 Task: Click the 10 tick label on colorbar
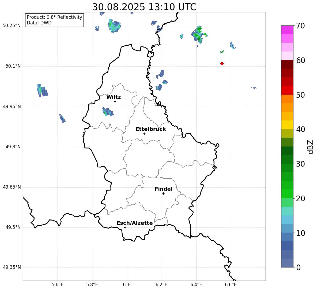coord(300,233)
